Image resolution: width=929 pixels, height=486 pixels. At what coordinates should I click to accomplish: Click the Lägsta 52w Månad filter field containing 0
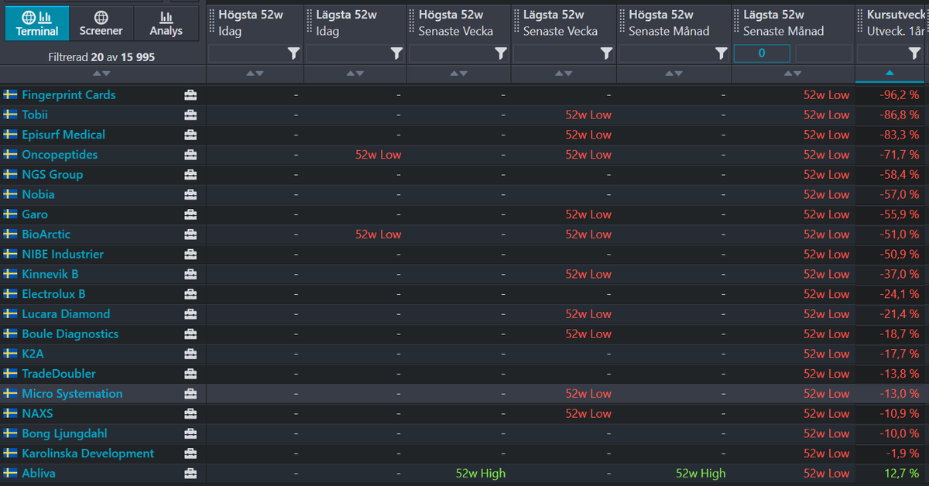click(762, 53)
